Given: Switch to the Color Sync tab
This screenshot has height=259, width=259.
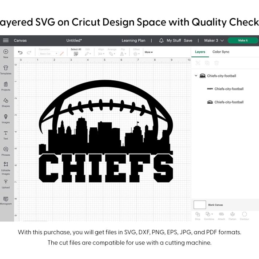Looking at the screenshot, I should point(221,52).
